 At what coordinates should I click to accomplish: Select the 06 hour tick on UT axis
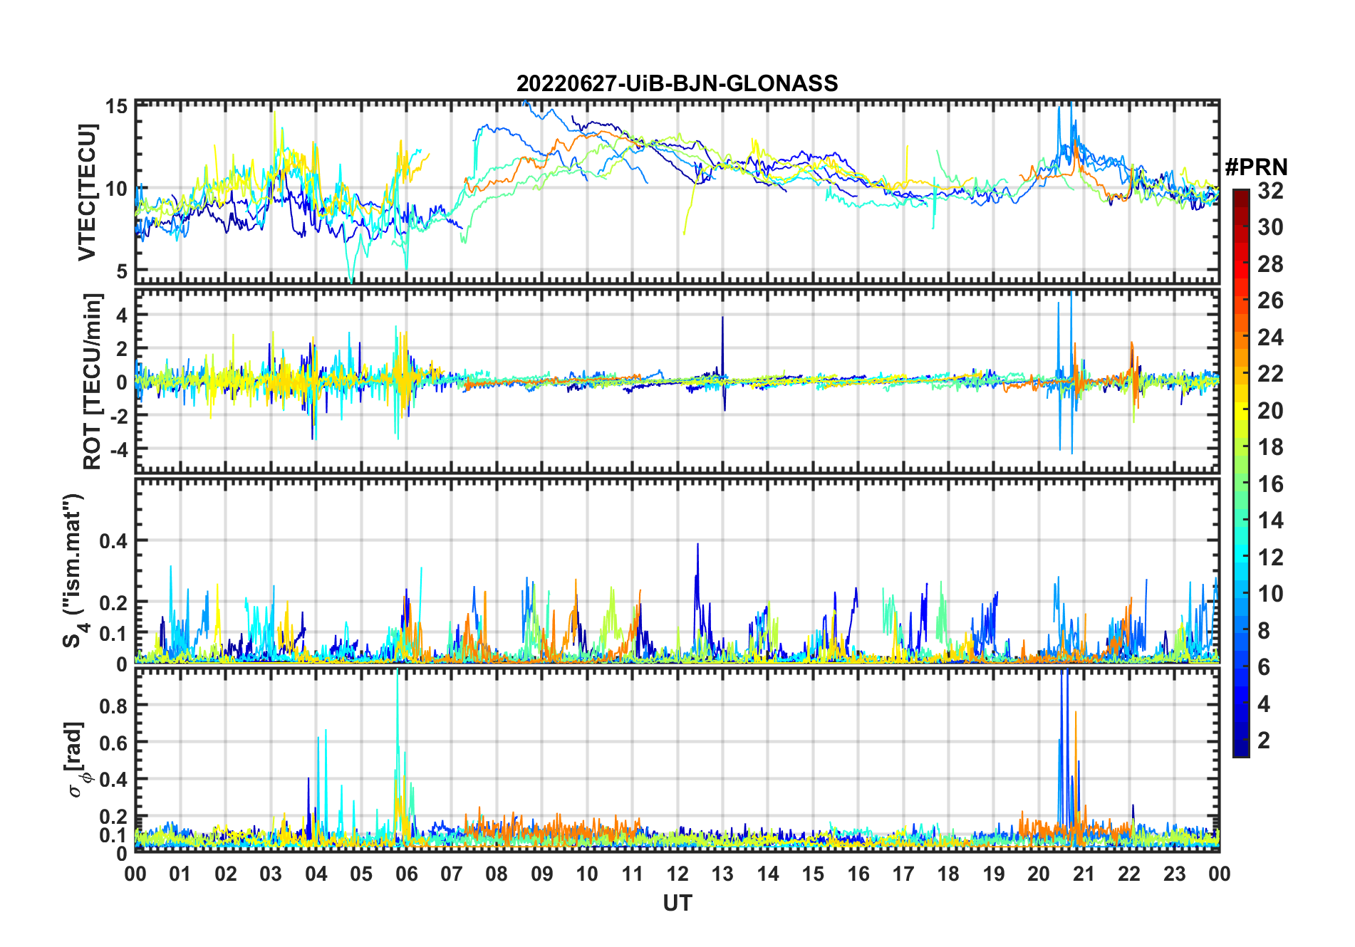pos(406,874)
